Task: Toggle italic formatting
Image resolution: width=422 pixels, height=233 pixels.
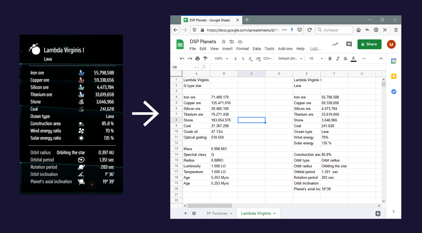Action: coord(338,59)
